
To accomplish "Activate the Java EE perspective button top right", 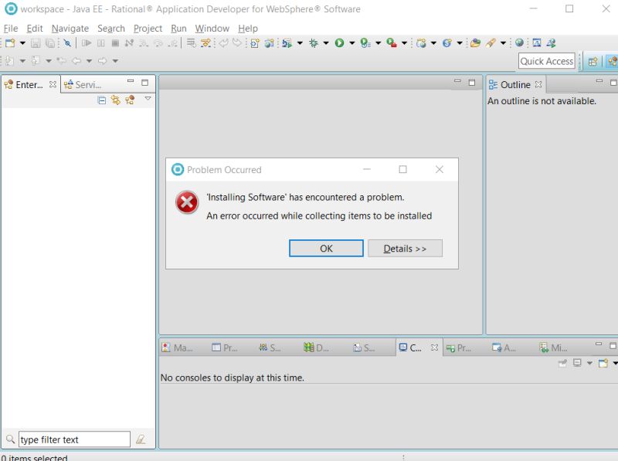I will click(x=612, y=61).
